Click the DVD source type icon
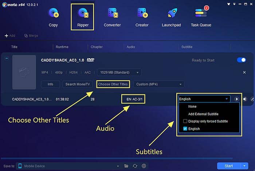255x171 pixels. (x=90, y=60)
